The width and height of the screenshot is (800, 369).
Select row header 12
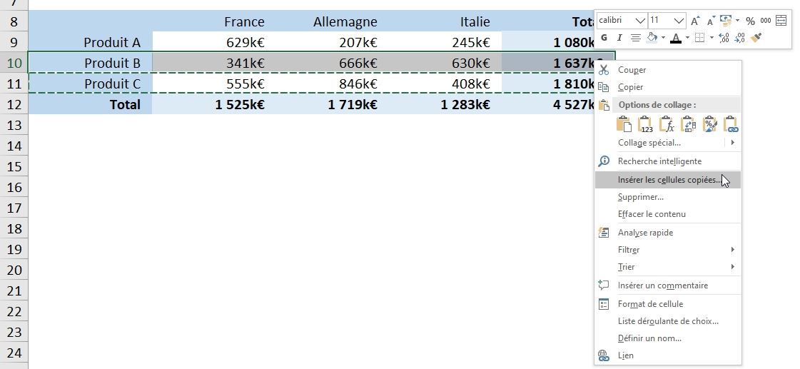pos(14,105)
